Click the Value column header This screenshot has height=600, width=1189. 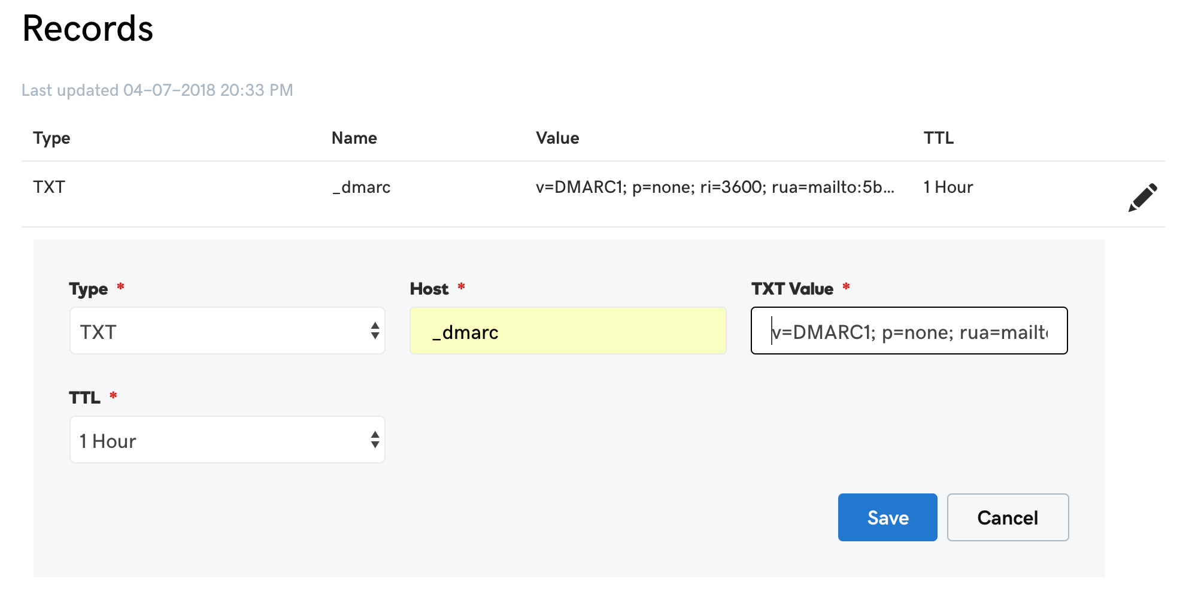click(x=557, y=138)
